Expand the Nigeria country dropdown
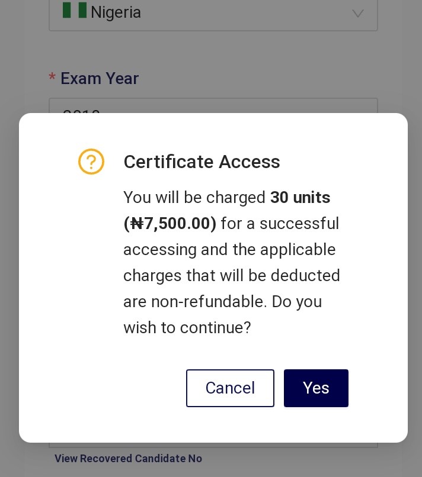The image size is (422, 477). tap(213, 14)
